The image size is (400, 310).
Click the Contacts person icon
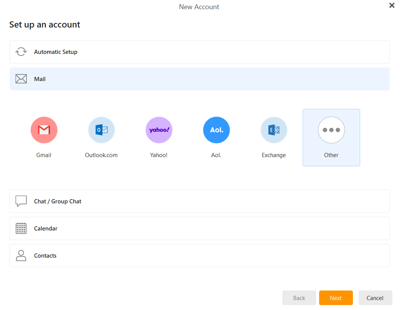click(x=21, y=255)
